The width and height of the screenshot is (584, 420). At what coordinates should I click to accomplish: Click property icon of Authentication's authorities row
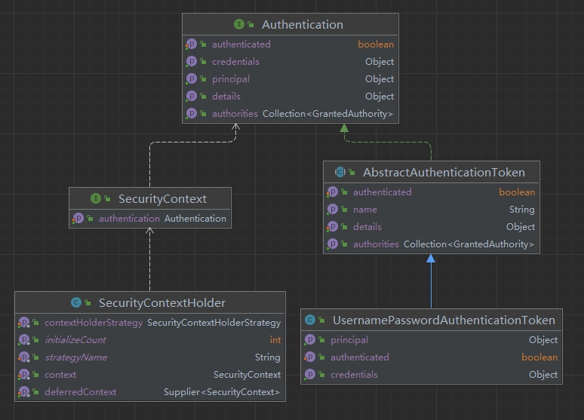pyautogui.click(x=191, y=114)
